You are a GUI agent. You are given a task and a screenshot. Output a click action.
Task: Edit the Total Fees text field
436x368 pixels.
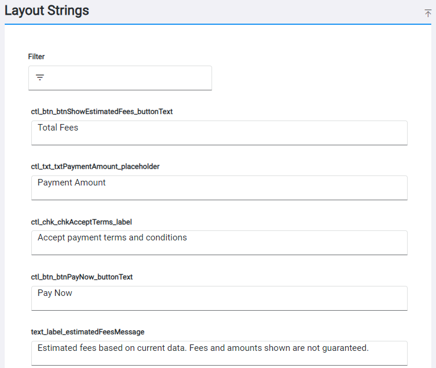[219, 132]
